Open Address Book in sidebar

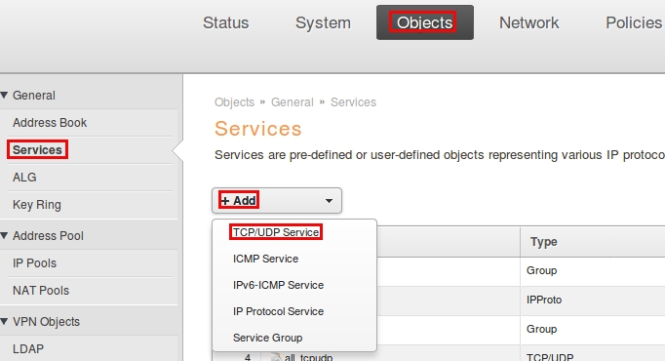coord(50,123)
